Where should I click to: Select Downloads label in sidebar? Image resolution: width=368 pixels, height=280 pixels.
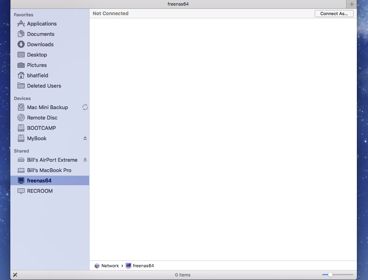(40, 44)
